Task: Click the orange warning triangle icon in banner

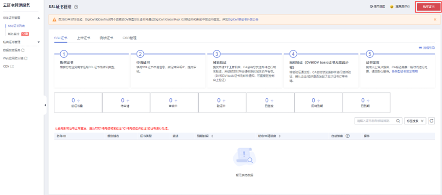Action: pyautogui.click(x=54, y=19)
